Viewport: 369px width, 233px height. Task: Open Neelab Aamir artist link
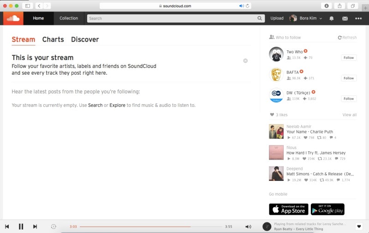point(299,126)
